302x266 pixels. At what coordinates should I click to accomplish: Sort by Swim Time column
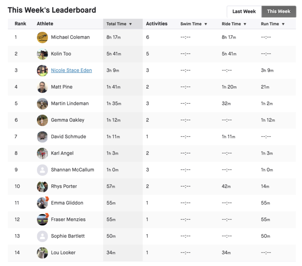pos(193,24)
